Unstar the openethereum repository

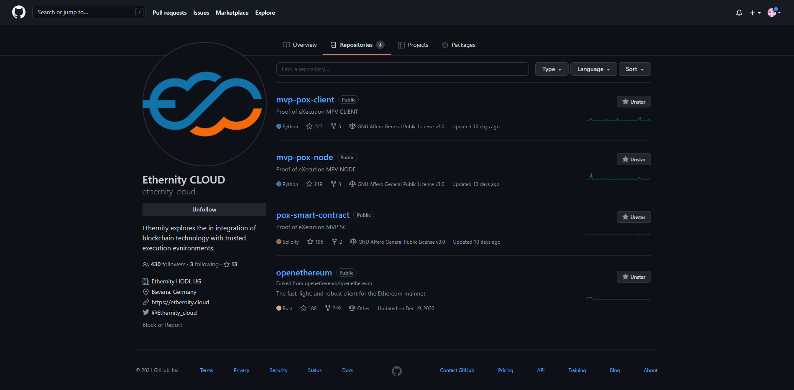pyautogui.click(x=633, y=277)
